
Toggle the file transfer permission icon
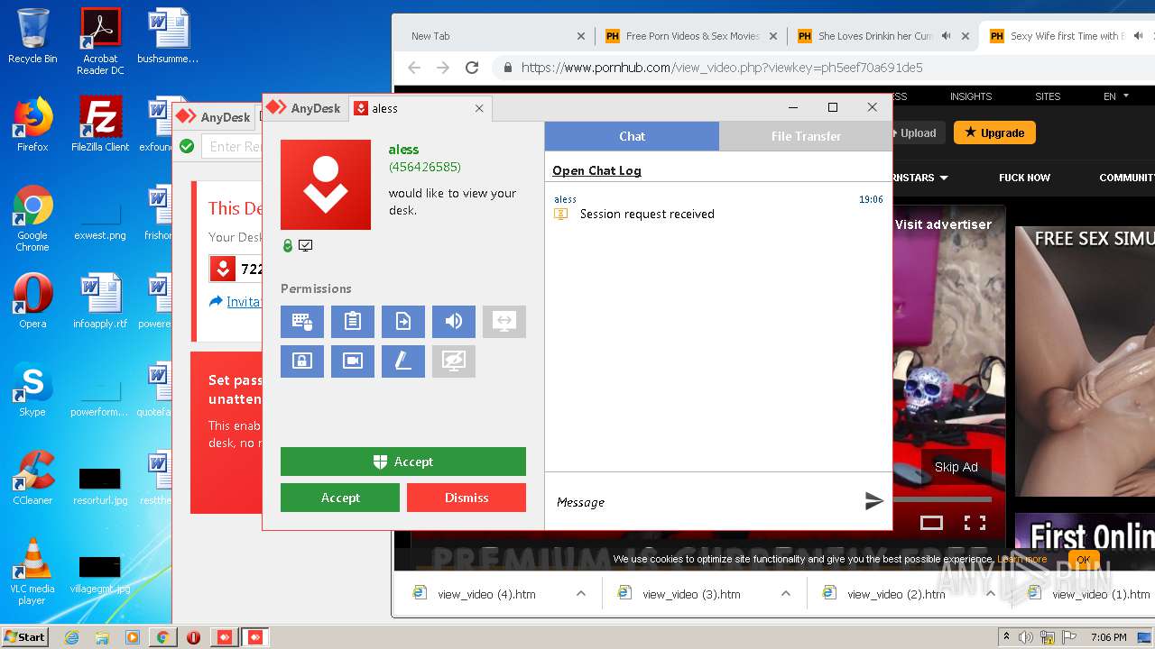click(x=403, y=321)
